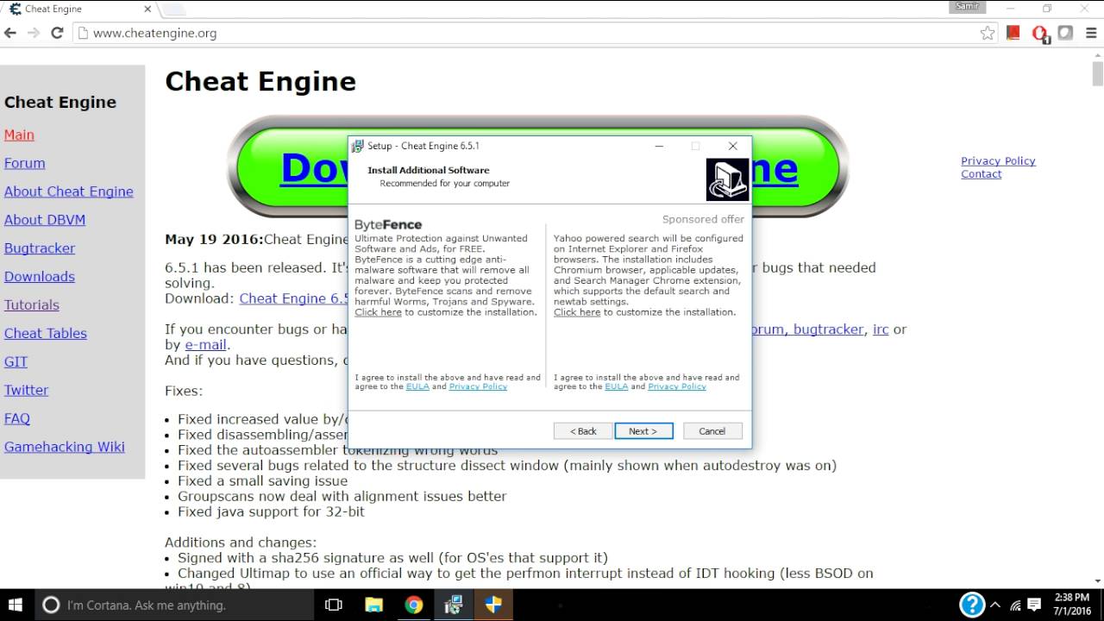This screenshot has width=1104, height=621.
Task: Open the ByteFence EULA link
Action: coord(417,386)
